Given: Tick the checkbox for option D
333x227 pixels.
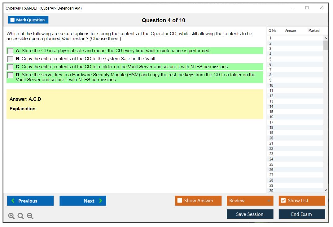Looking at the screenshot, I should [11, 75].
